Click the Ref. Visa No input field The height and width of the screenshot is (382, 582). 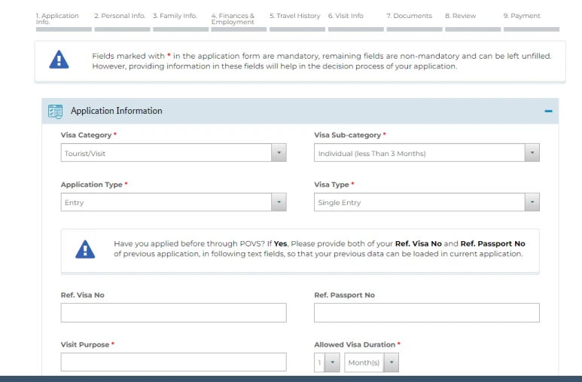pos(173,313)
